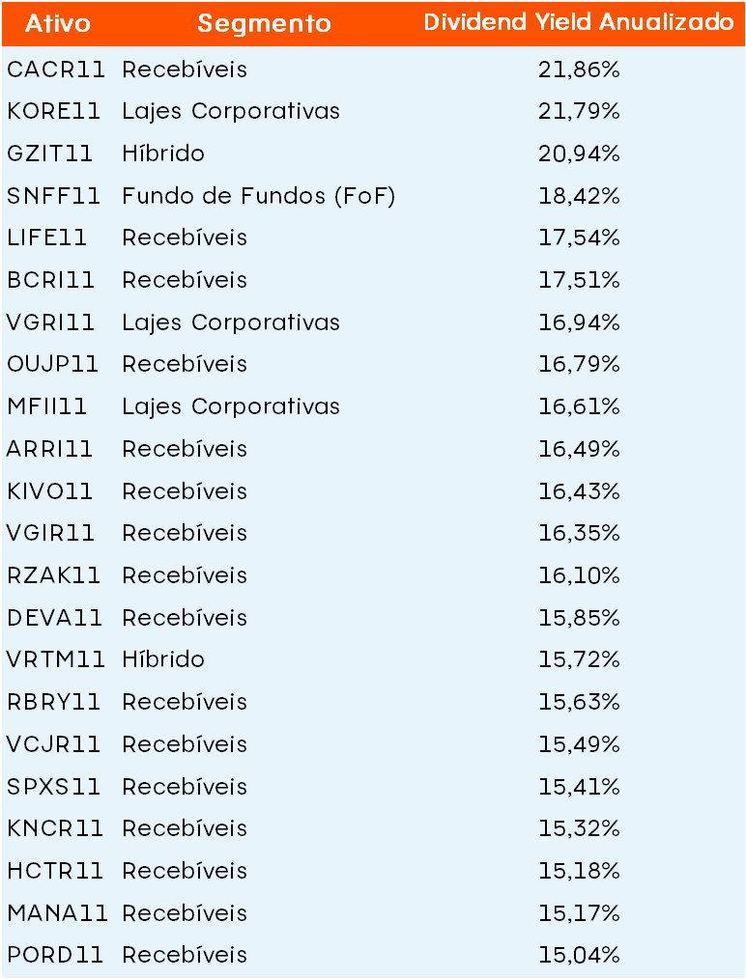Click the 21,86% yield value
Image resolution: width=746 pixels, height=979 pixels.
click(x=579, y=70)
